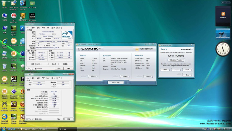Open the 显卡 tab in upper CPU-Z window

coord(54,28)
